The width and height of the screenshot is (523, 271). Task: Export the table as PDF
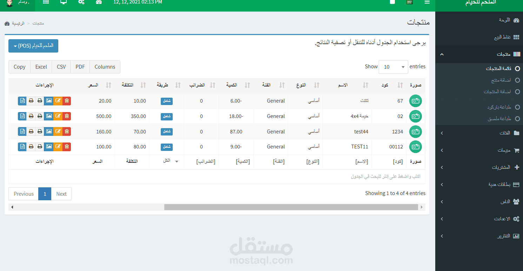[x=80, y=67]
